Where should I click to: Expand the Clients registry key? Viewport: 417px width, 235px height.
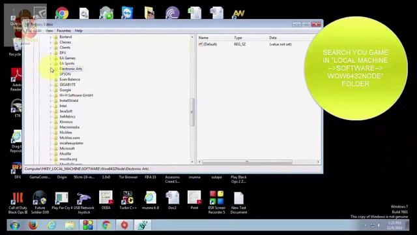(51, 48)
